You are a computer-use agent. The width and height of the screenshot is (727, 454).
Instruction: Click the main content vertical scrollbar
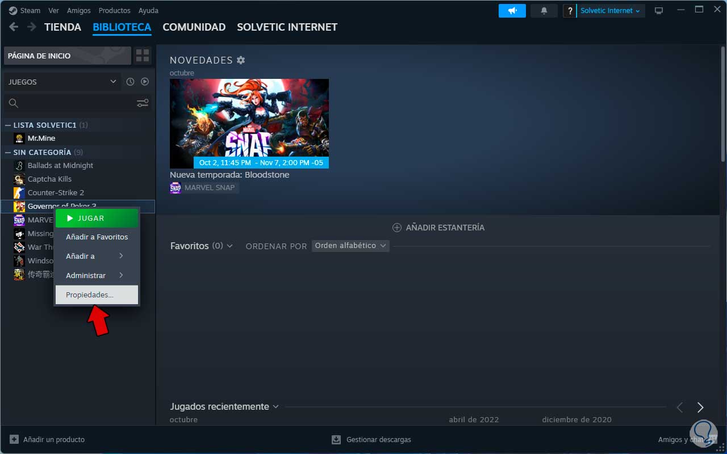[x=722, y=105]
